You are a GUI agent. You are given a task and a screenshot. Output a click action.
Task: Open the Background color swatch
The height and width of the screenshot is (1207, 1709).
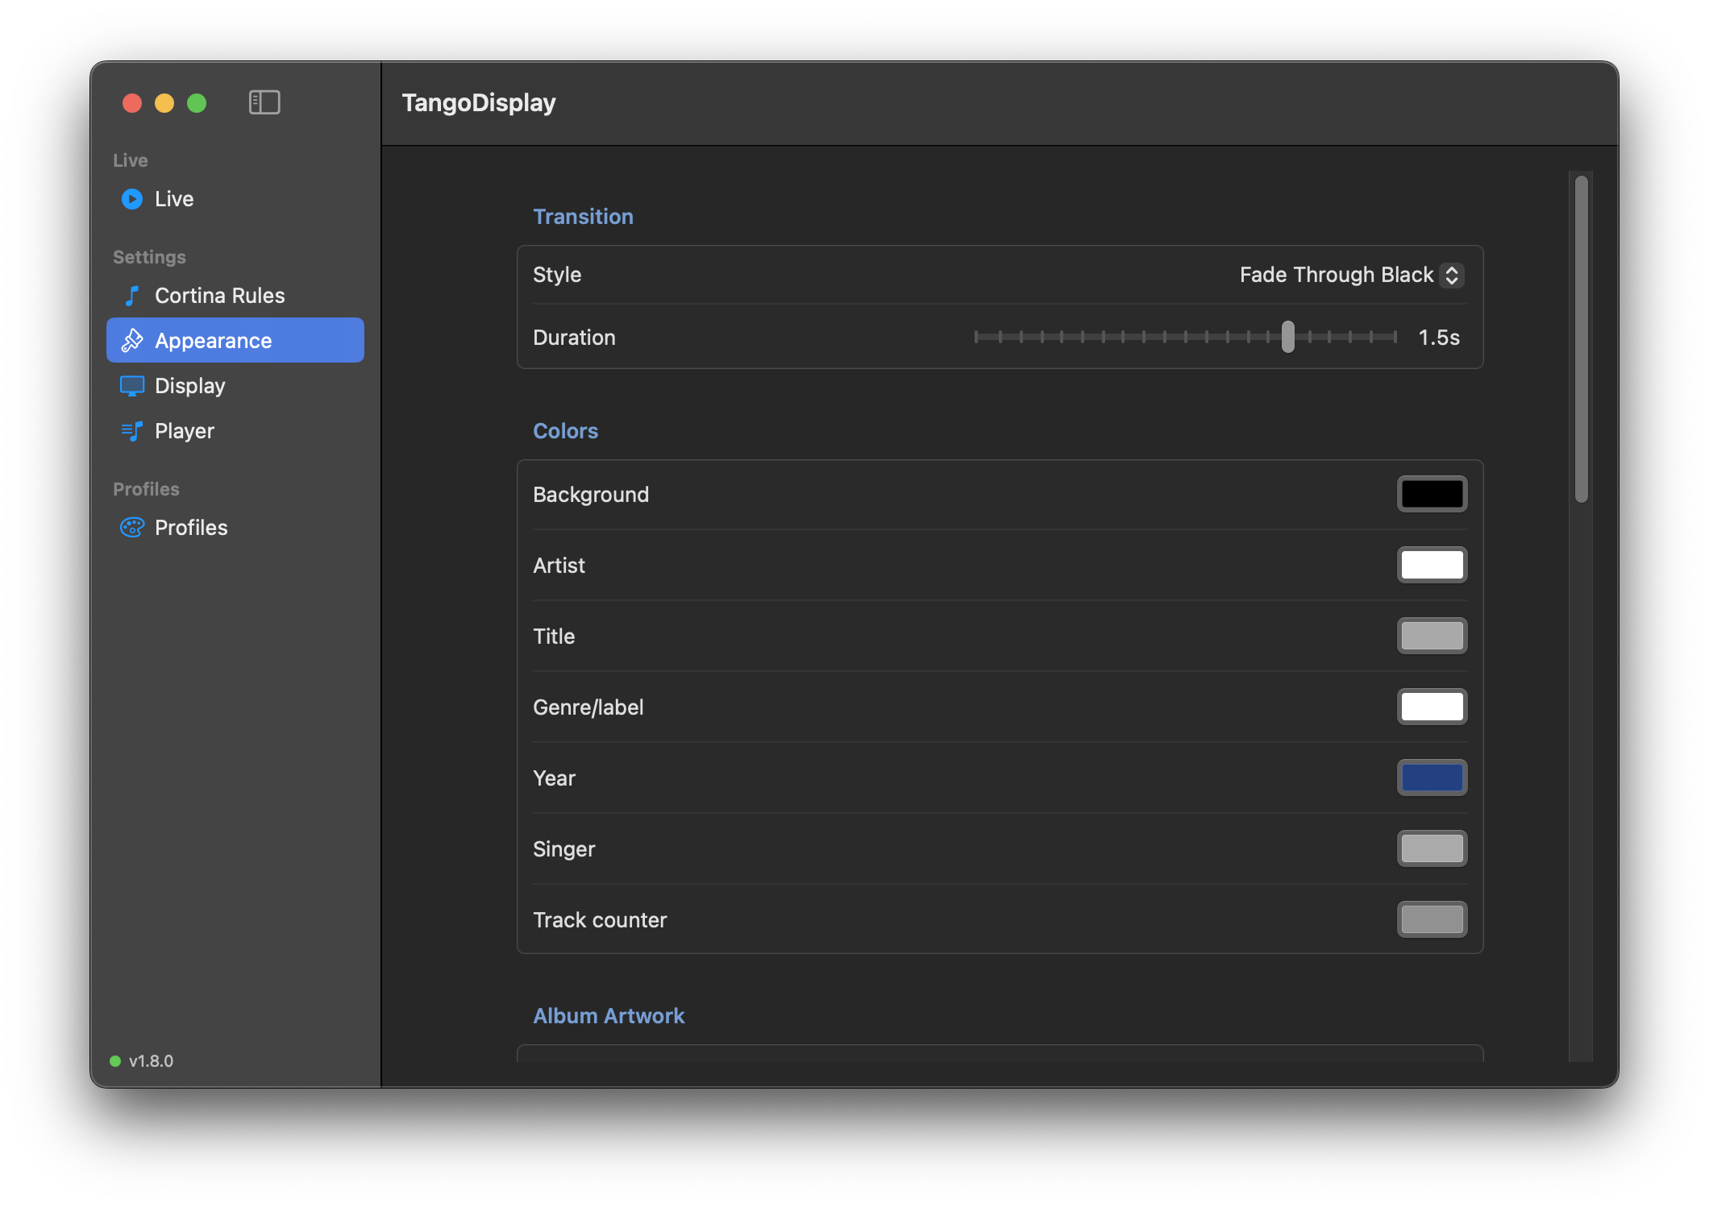coord(1432,494)
